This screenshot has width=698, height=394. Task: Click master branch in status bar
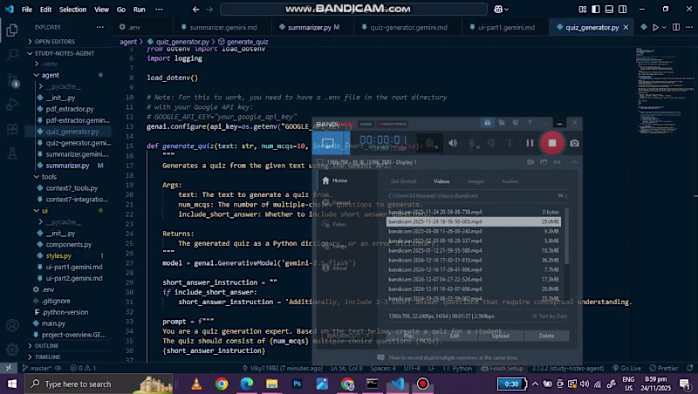(37, 368)
